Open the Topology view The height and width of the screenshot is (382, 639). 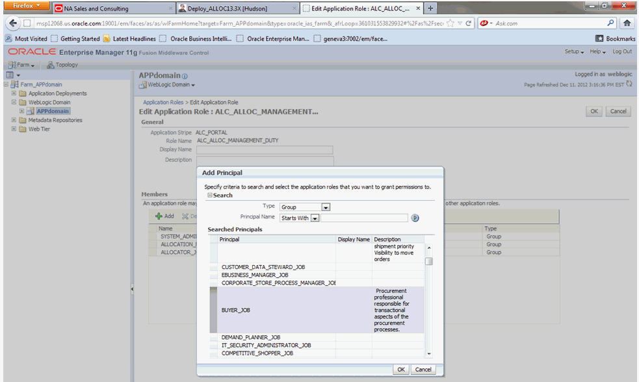(x=62, y=65)
